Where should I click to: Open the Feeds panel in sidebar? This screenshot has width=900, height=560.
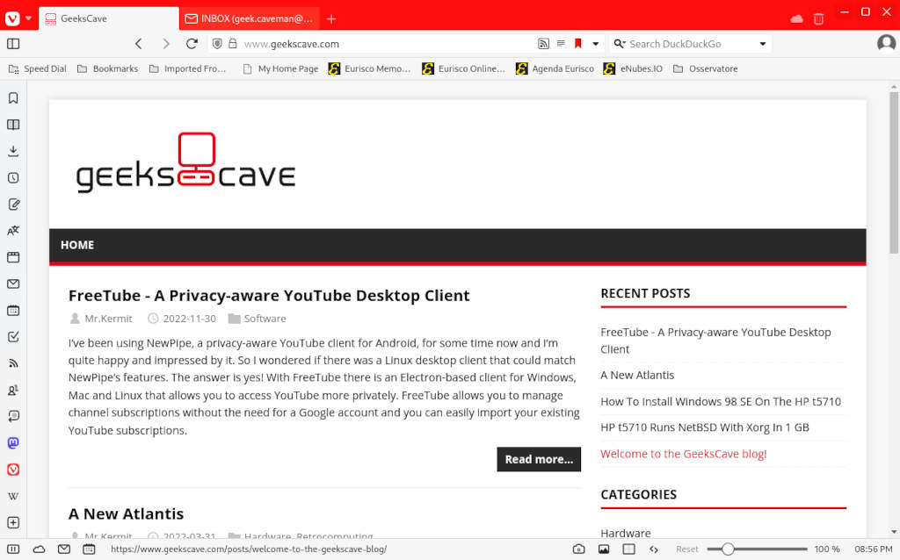pyautogui.click(x=13, y=363)
